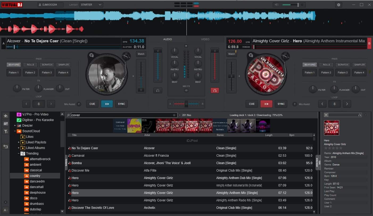Image resolution: width=373 pixels, height=216 pixels.
Task: Open VirtualDJ settings gear
Action: [338, 5]
